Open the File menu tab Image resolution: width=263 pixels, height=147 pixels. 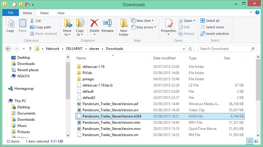click(11, 13)
